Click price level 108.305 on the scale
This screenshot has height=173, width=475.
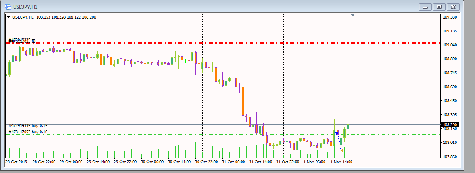(x=449, y=115)
